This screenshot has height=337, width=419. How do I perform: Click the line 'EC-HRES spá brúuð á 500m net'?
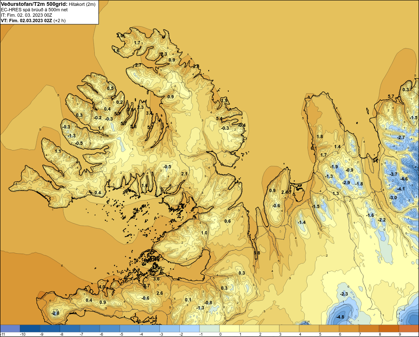[x=34, y=10]
